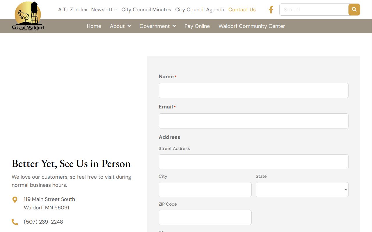Image resolution: width=372 pixels, height=232 pixels.
Task: Open the A To Z Index link
Action: [x=73, y=10]
